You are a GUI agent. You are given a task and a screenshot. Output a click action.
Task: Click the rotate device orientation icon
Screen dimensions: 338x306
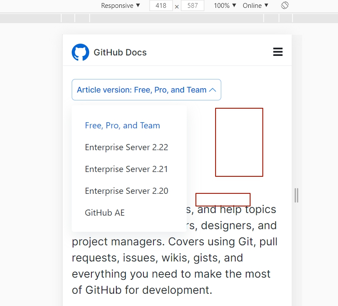click(285, 5)
